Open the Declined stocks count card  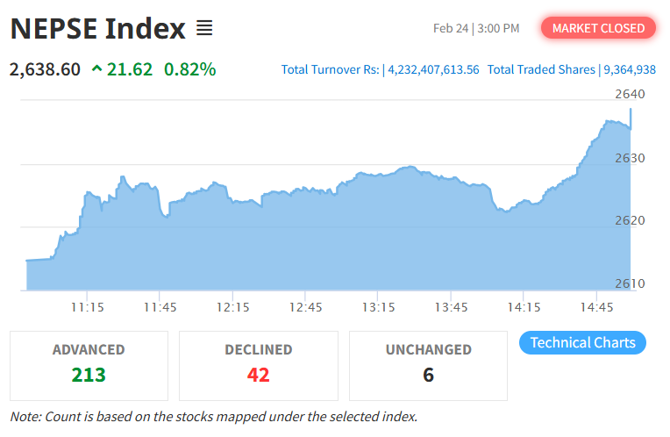pyautogui.click(x=258, y=364)
